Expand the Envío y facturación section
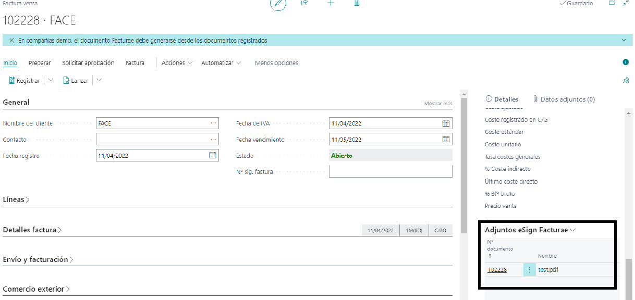This screenshot has height=300, width=635. pos(38,259)
